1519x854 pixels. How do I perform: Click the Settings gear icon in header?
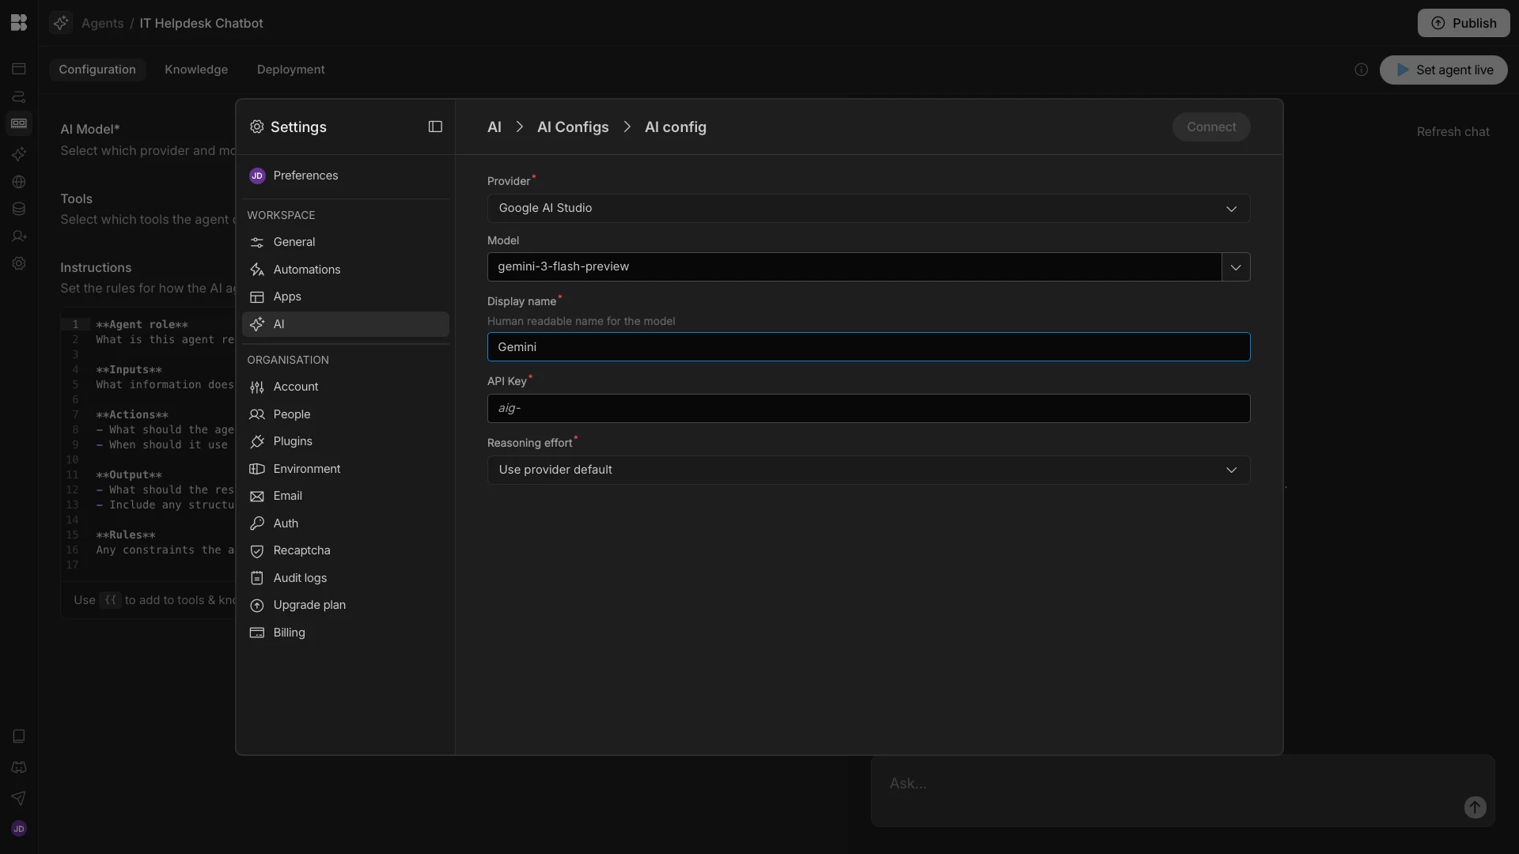(x=256, y=127)
